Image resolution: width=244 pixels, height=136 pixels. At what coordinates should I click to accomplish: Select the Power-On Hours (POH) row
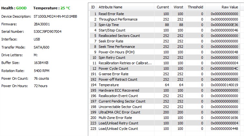164,52
